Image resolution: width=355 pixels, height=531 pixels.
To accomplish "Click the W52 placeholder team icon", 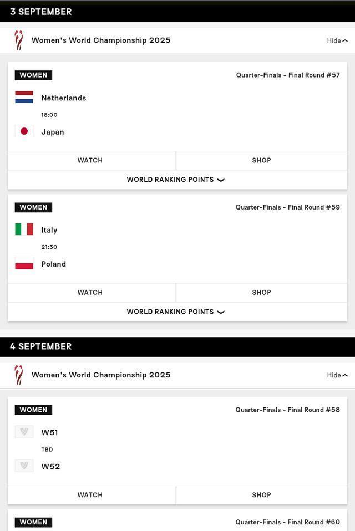I will [x=24, y=466].
